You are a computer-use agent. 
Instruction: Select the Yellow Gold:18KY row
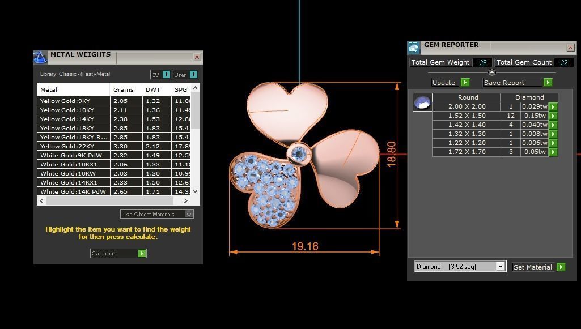pos(114,128)
